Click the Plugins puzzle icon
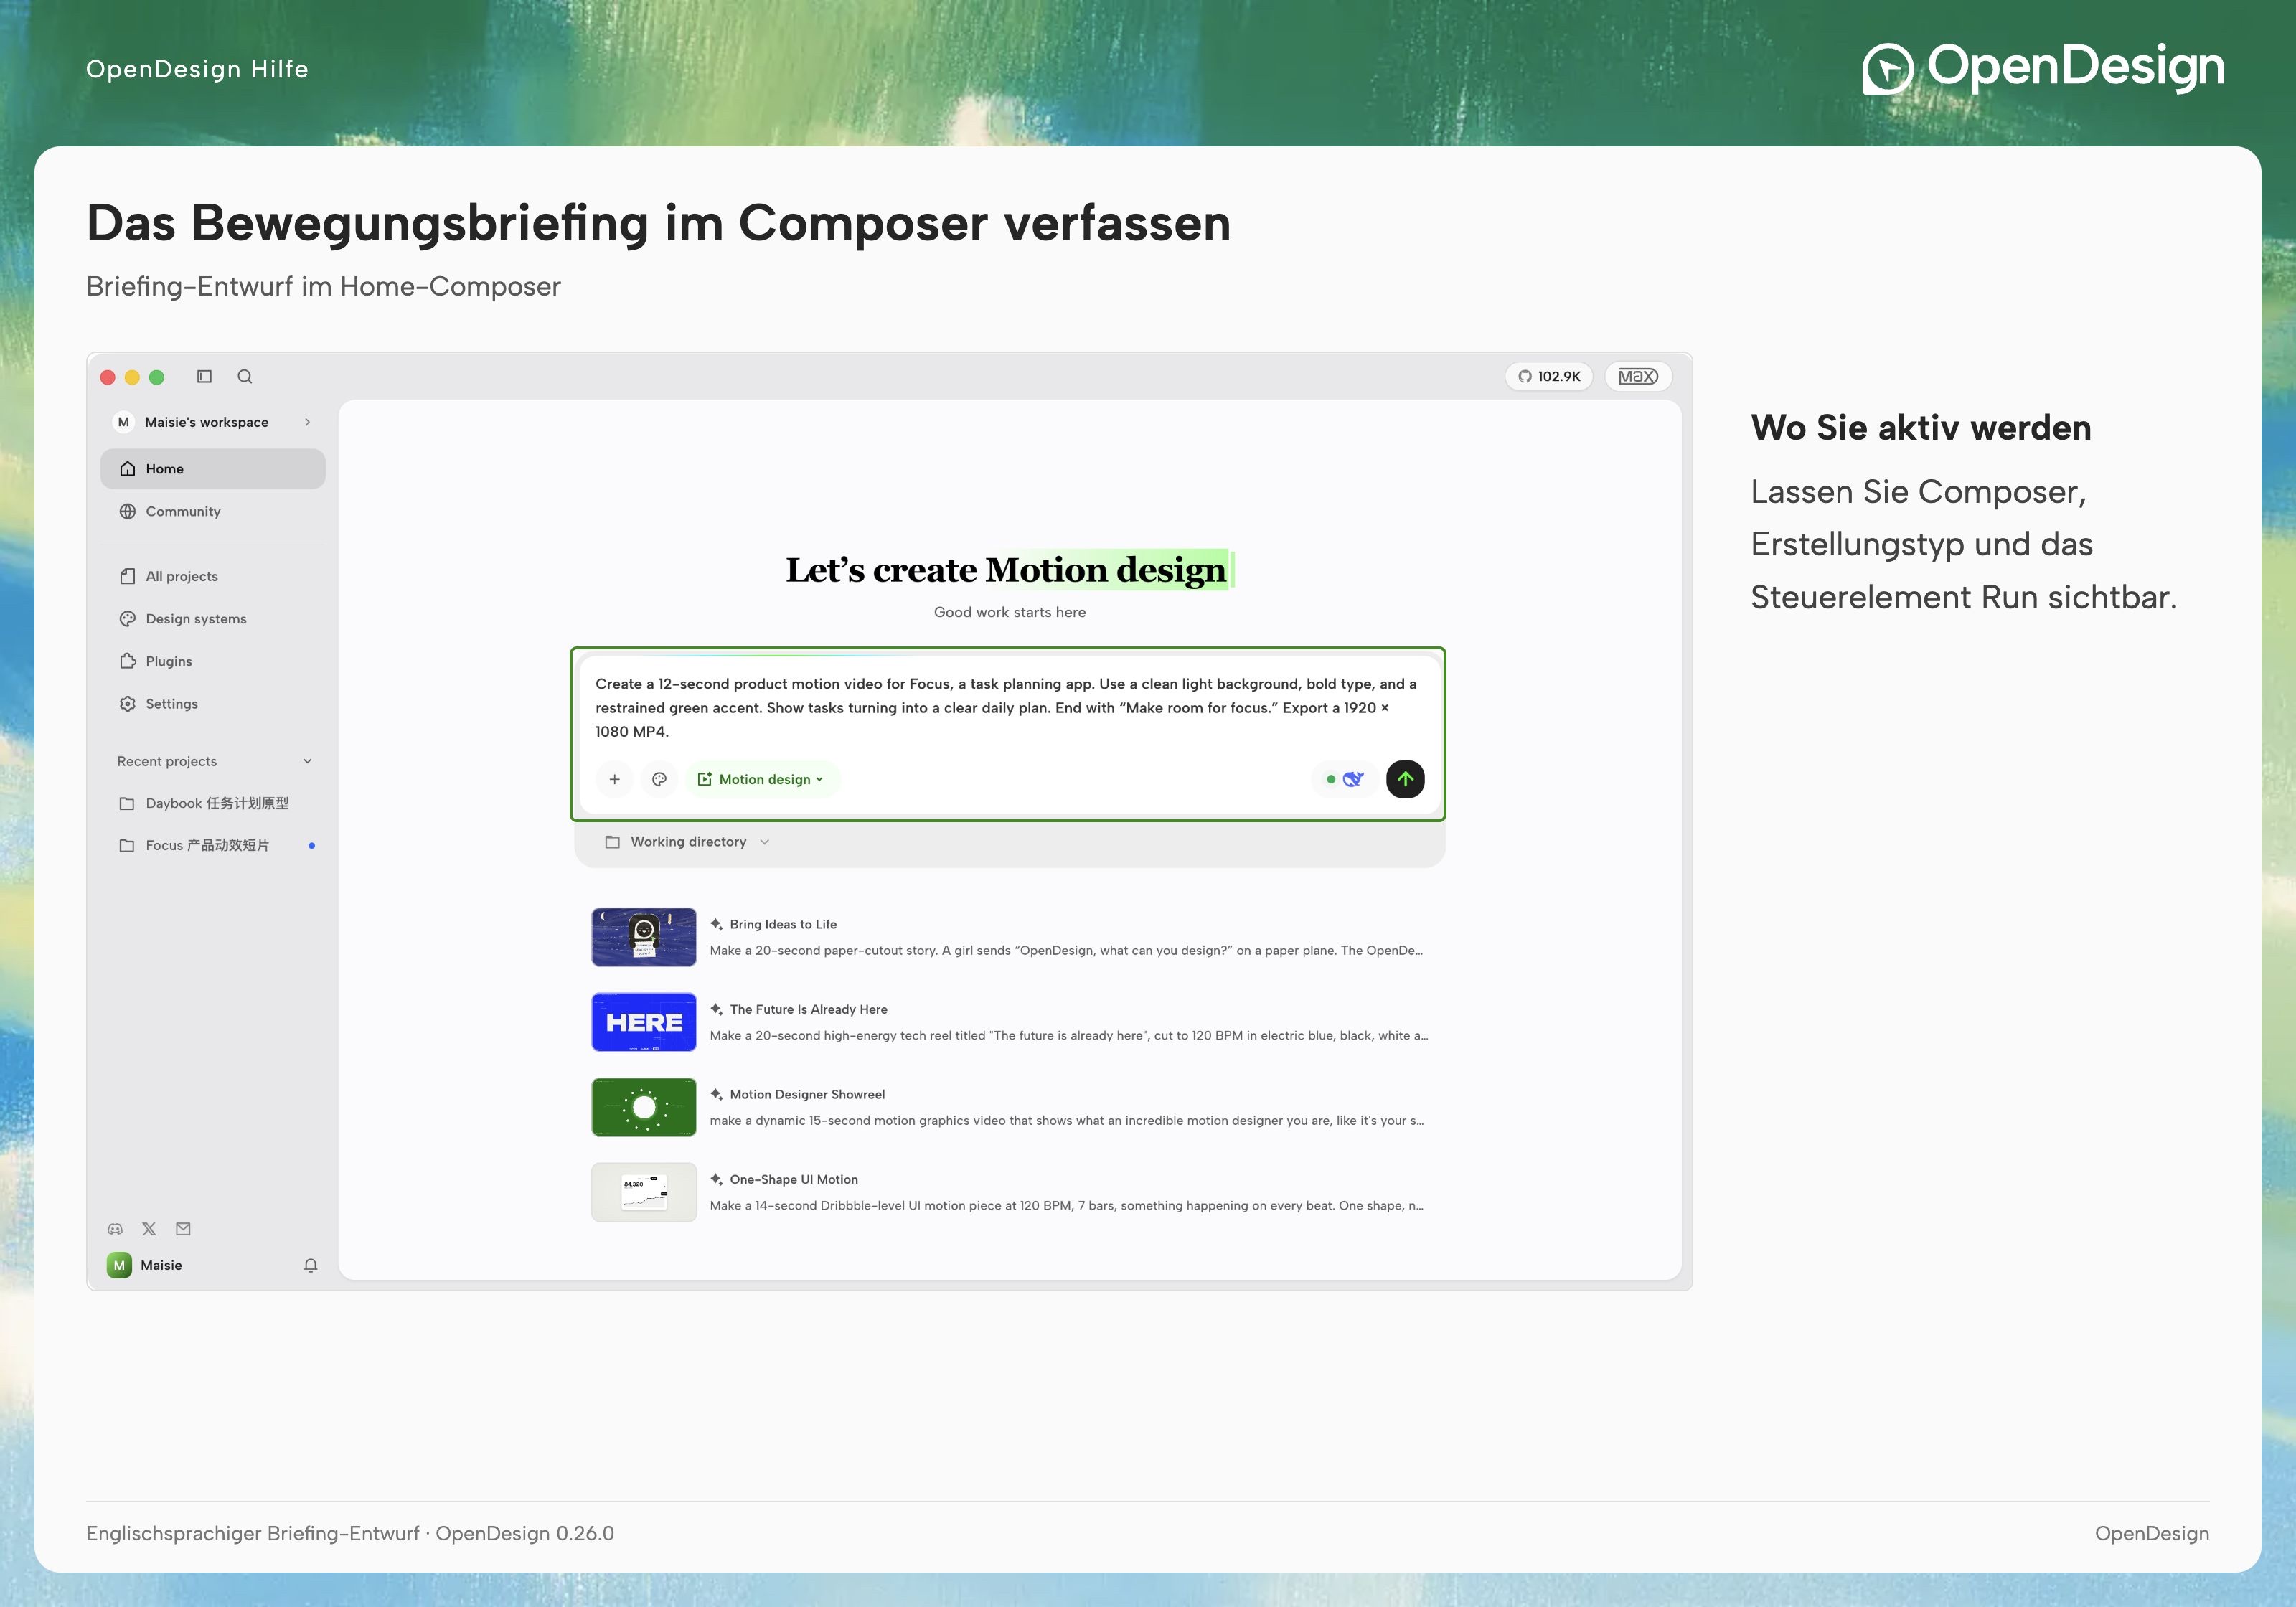The width and height of the screenshot is (2296, 1607). pyautogui.click(x=128, y=661)
